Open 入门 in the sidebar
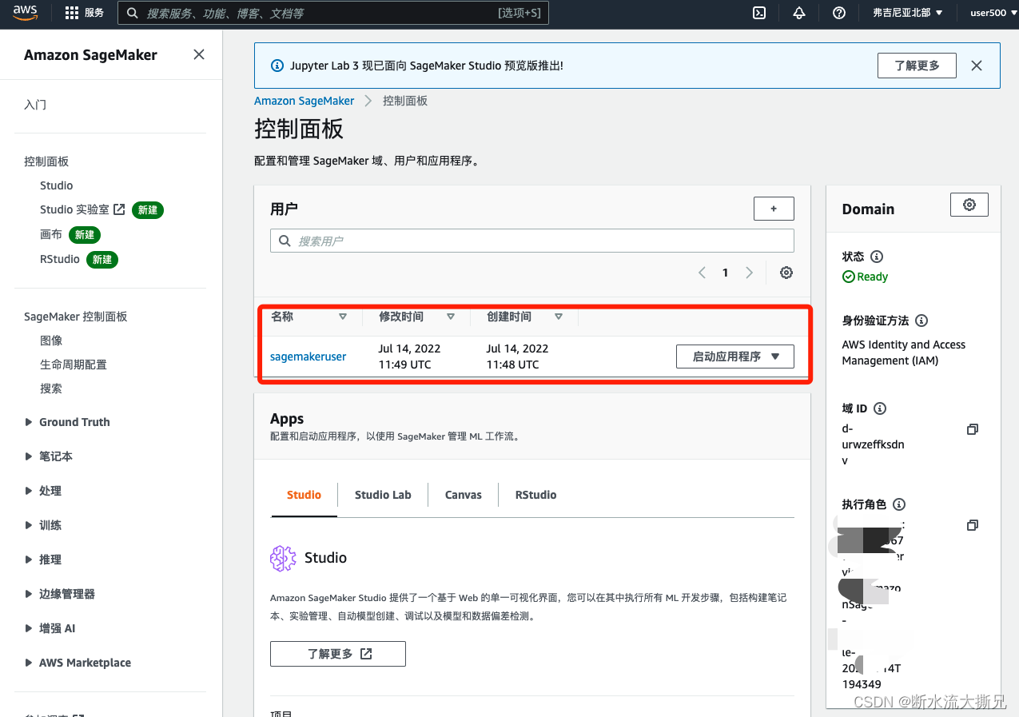 [35, 105]
